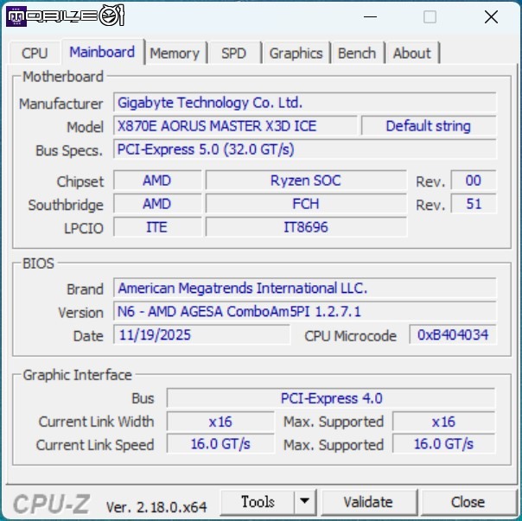
Task: Click the Tools button
Action: click(x=258, y=502)
